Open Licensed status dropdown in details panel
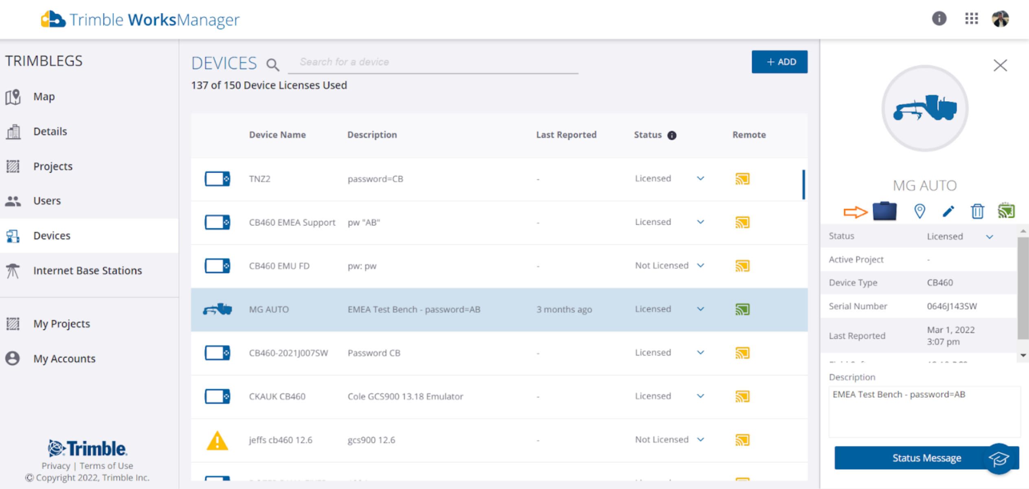The height and width of the screenshot is (489, 1029). (x=990, y=237)
